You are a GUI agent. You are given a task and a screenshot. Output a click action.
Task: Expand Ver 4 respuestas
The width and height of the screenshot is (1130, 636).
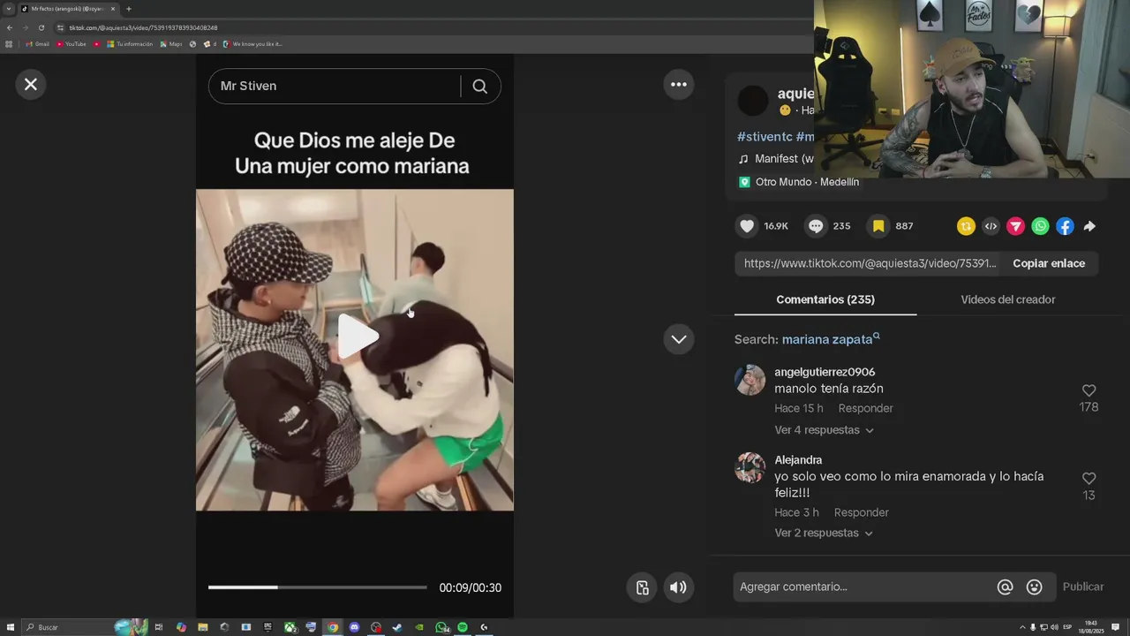pyautogui.click(x=824, y=430)
